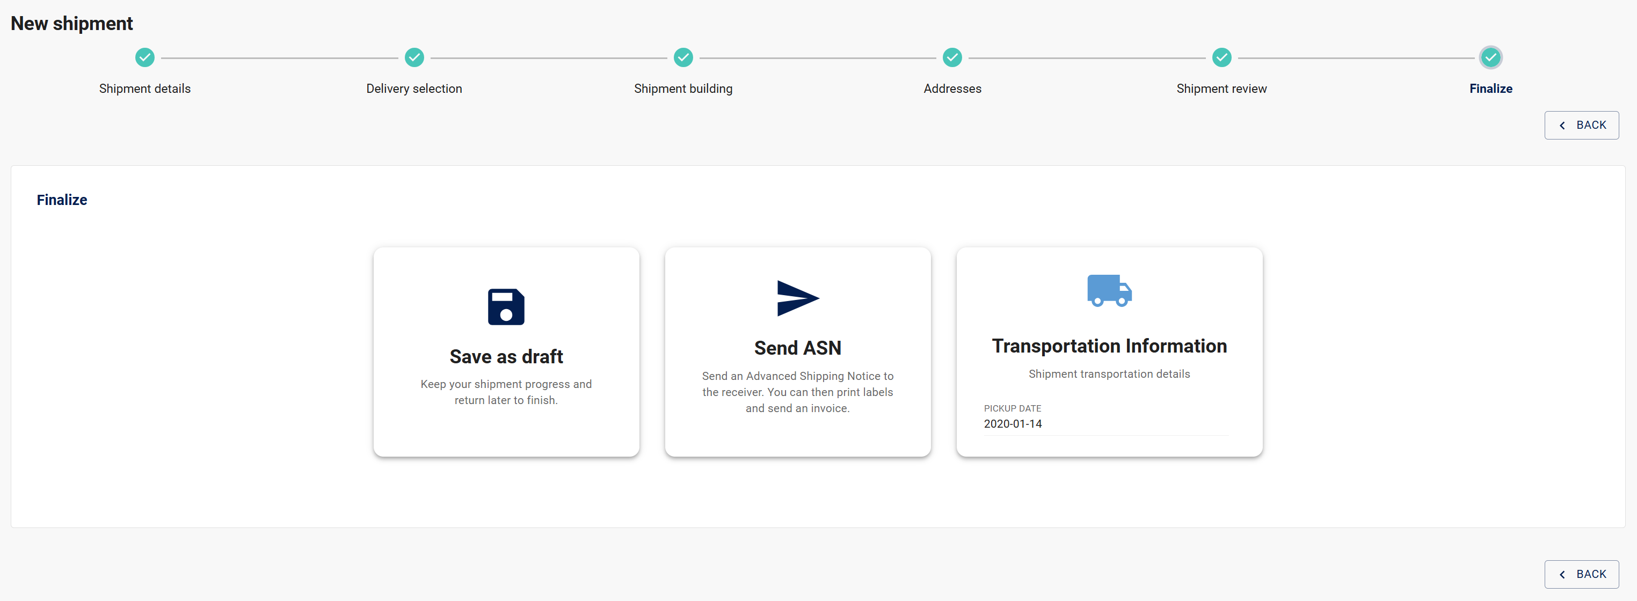Viewport: 1637px width, 601px height.
Task: Click the paper plane Send ASN icon
Action: coord(797,298)
